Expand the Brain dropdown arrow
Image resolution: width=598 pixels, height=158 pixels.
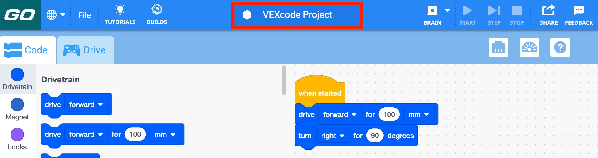(x=448, y=10)
